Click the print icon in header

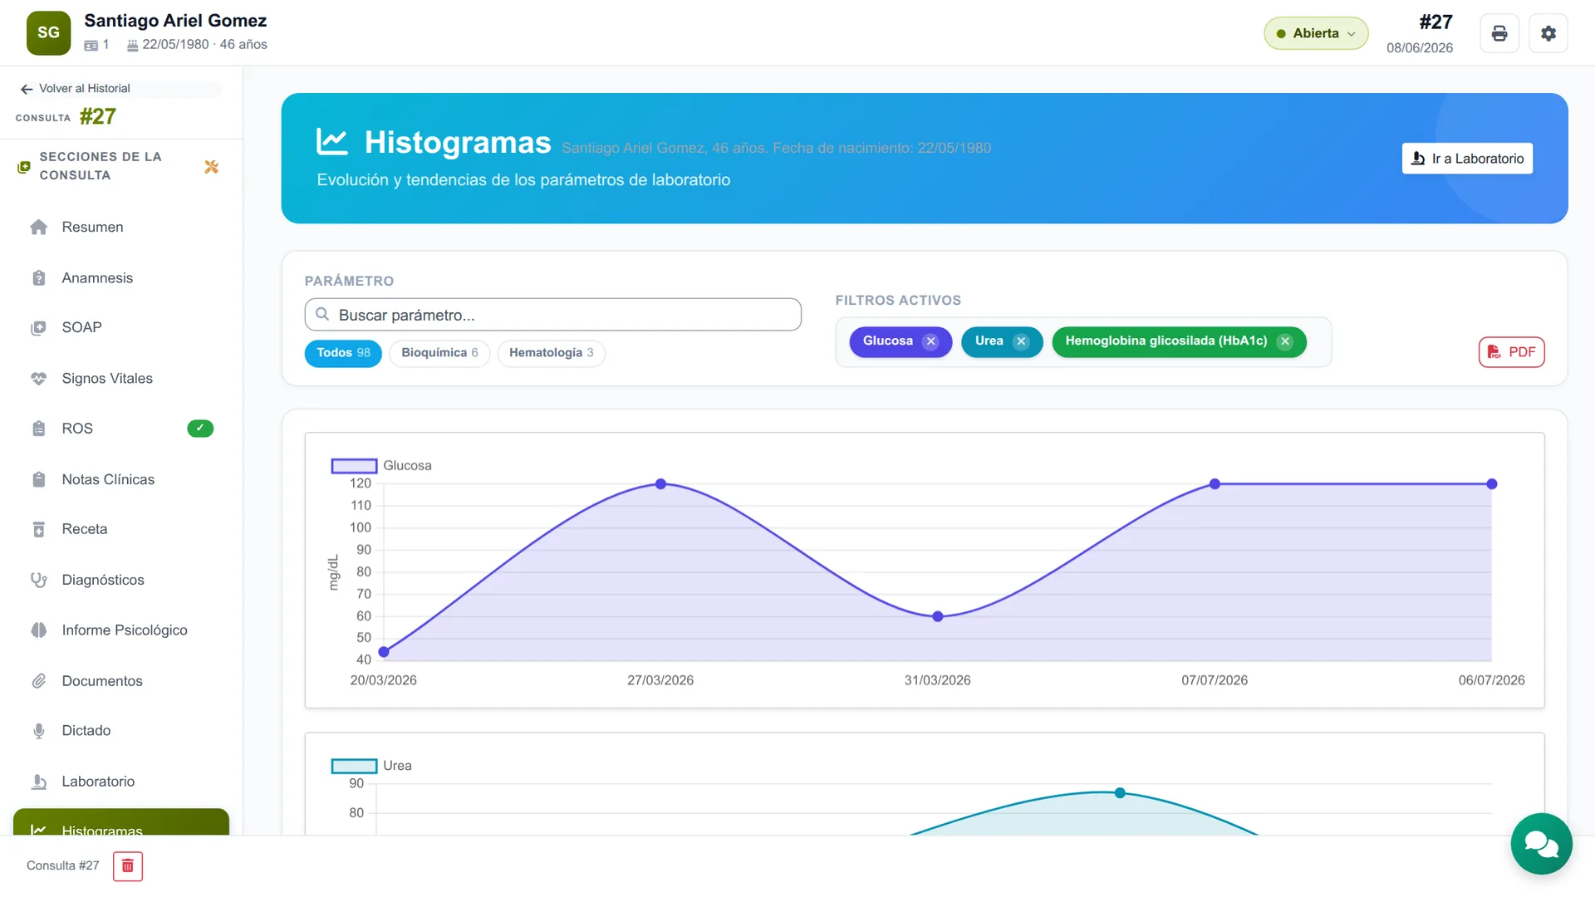click(x=1499, y=33)
